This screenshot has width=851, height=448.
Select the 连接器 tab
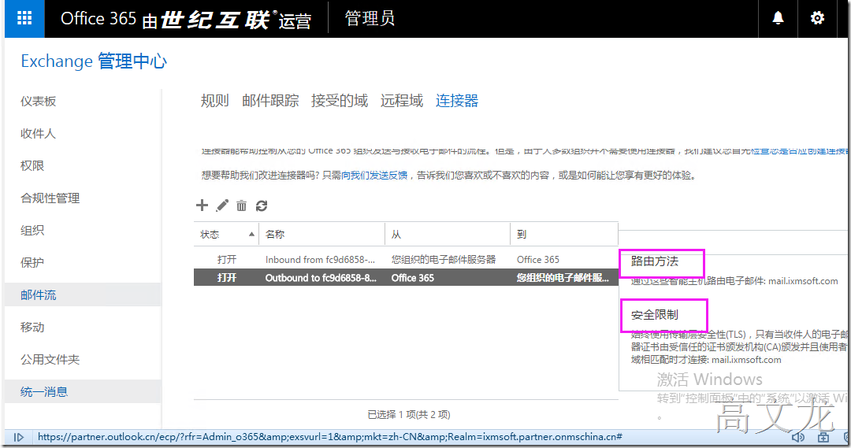pos(457,101)
